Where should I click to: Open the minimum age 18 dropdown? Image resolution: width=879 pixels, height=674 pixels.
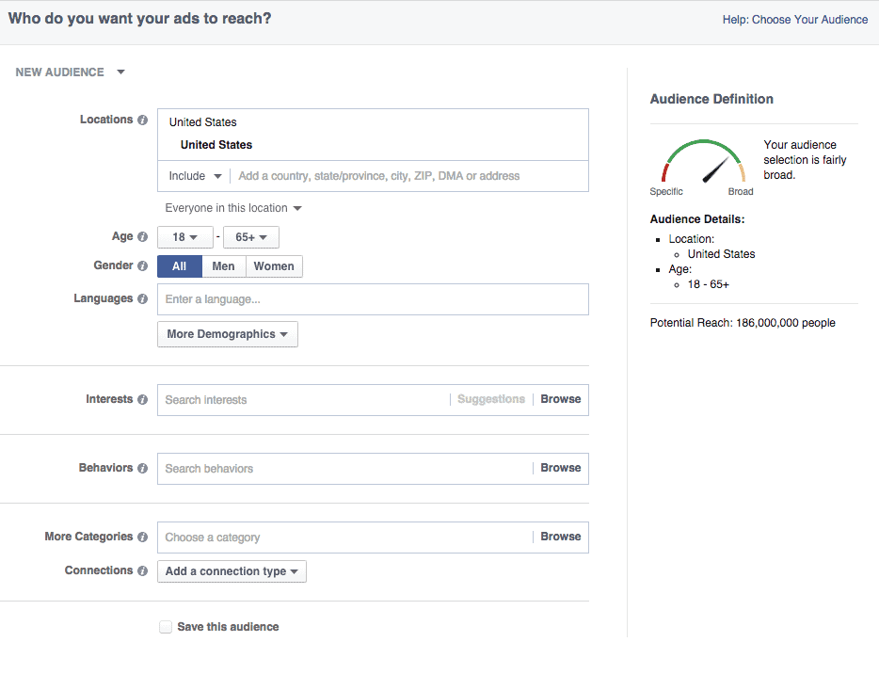point(185,237)
